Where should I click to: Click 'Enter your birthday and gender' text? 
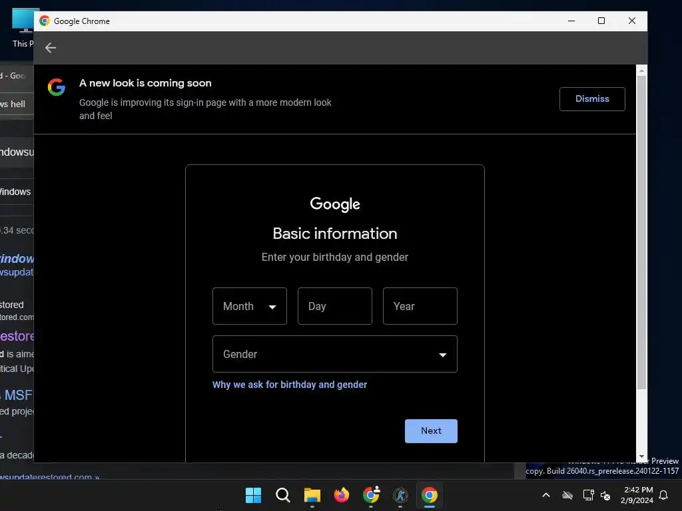[x=334, y=257]
